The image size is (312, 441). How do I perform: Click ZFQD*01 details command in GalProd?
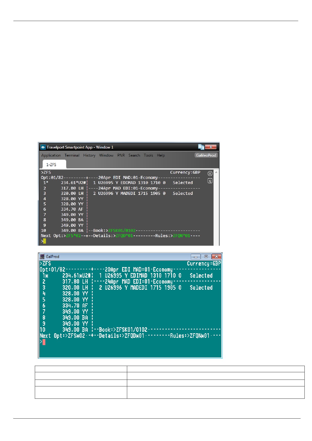134,336
